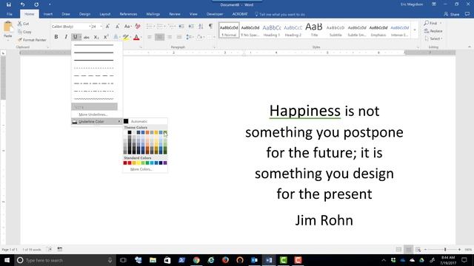Apply yellow text highlight color

point(125,37)
